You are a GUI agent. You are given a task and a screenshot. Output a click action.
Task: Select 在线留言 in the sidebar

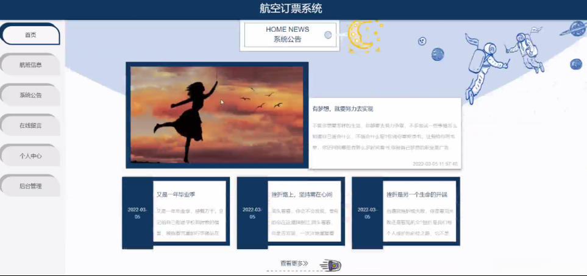30,126
